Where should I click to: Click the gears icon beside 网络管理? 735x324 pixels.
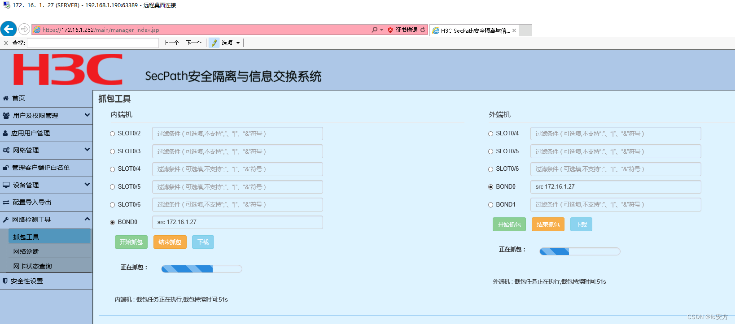tap(6, 150)
